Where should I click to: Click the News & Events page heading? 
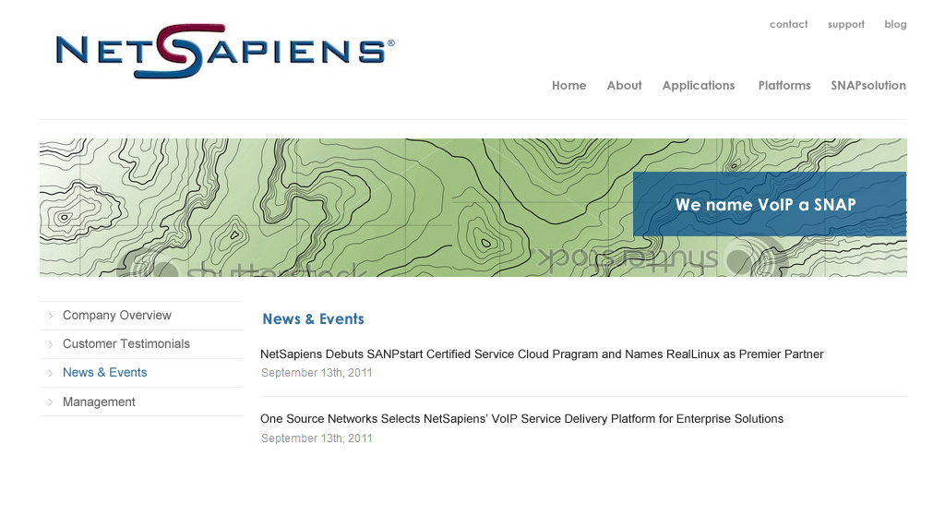314,318
